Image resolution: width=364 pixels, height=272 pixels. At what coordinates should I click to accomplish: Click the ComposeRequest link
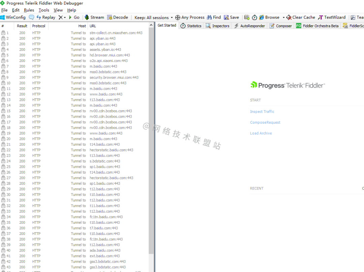pos(265,122)
